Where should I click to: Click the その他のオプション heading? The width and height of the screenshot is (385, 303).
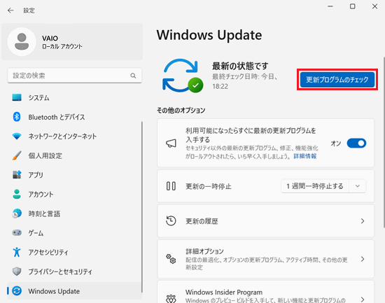point(181,111)
